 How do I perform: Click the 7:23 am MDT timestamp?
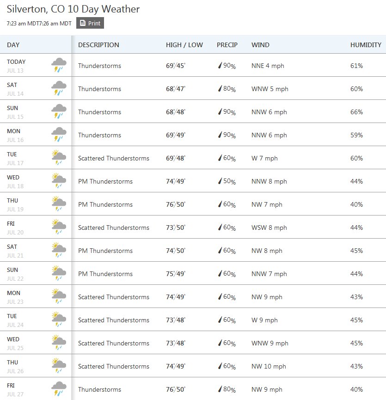23,24
